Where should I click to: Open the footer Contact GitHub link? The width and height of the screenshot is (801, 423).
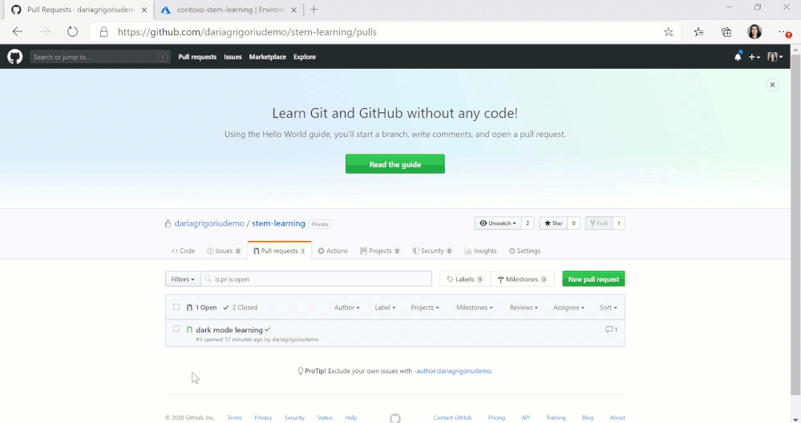pyautogui.click(x=452, y=417)
